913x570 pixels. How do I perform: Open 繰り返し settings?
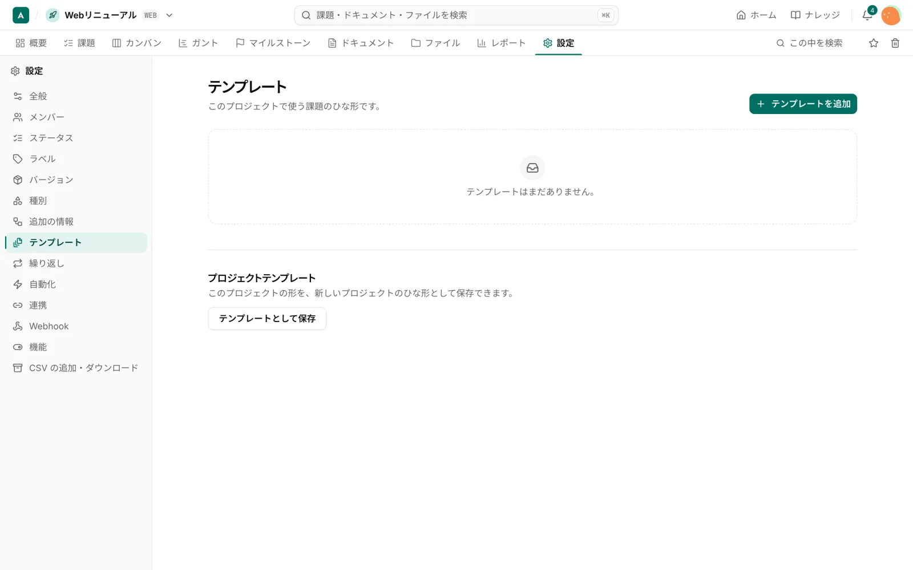click(x=76, y=263)
